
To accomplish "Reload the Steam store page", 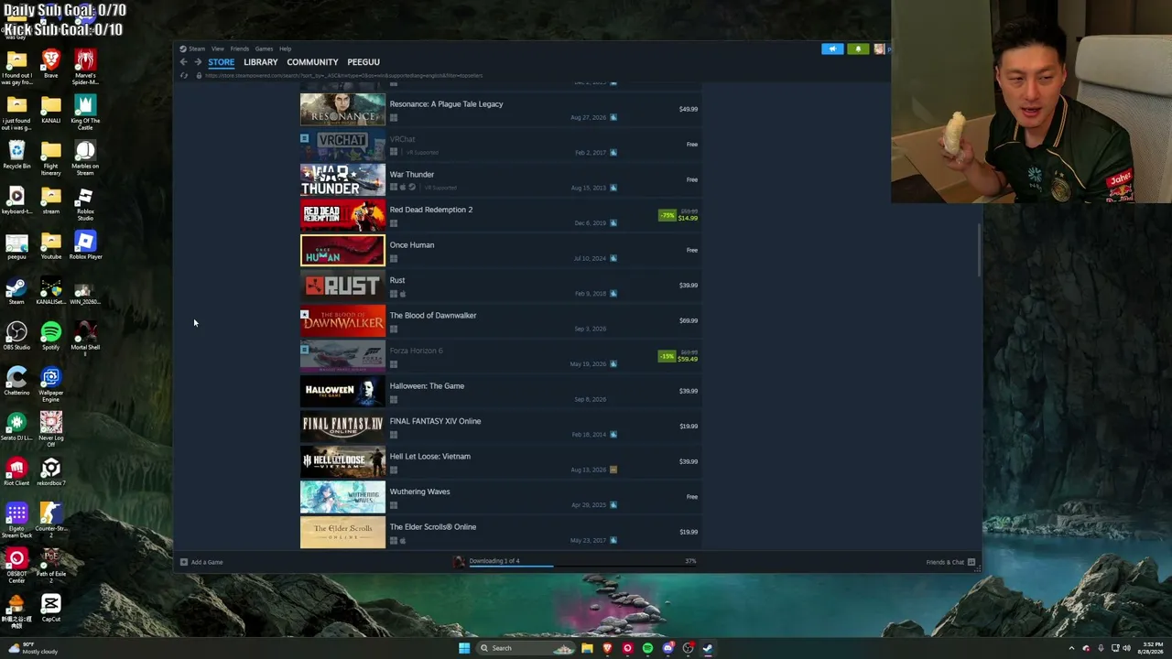I will click(x=183, y=75).
